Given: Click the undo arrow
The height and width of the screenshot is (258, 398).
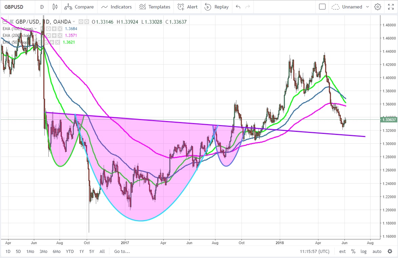Looking at the screenshot, I should pos(238,7).
